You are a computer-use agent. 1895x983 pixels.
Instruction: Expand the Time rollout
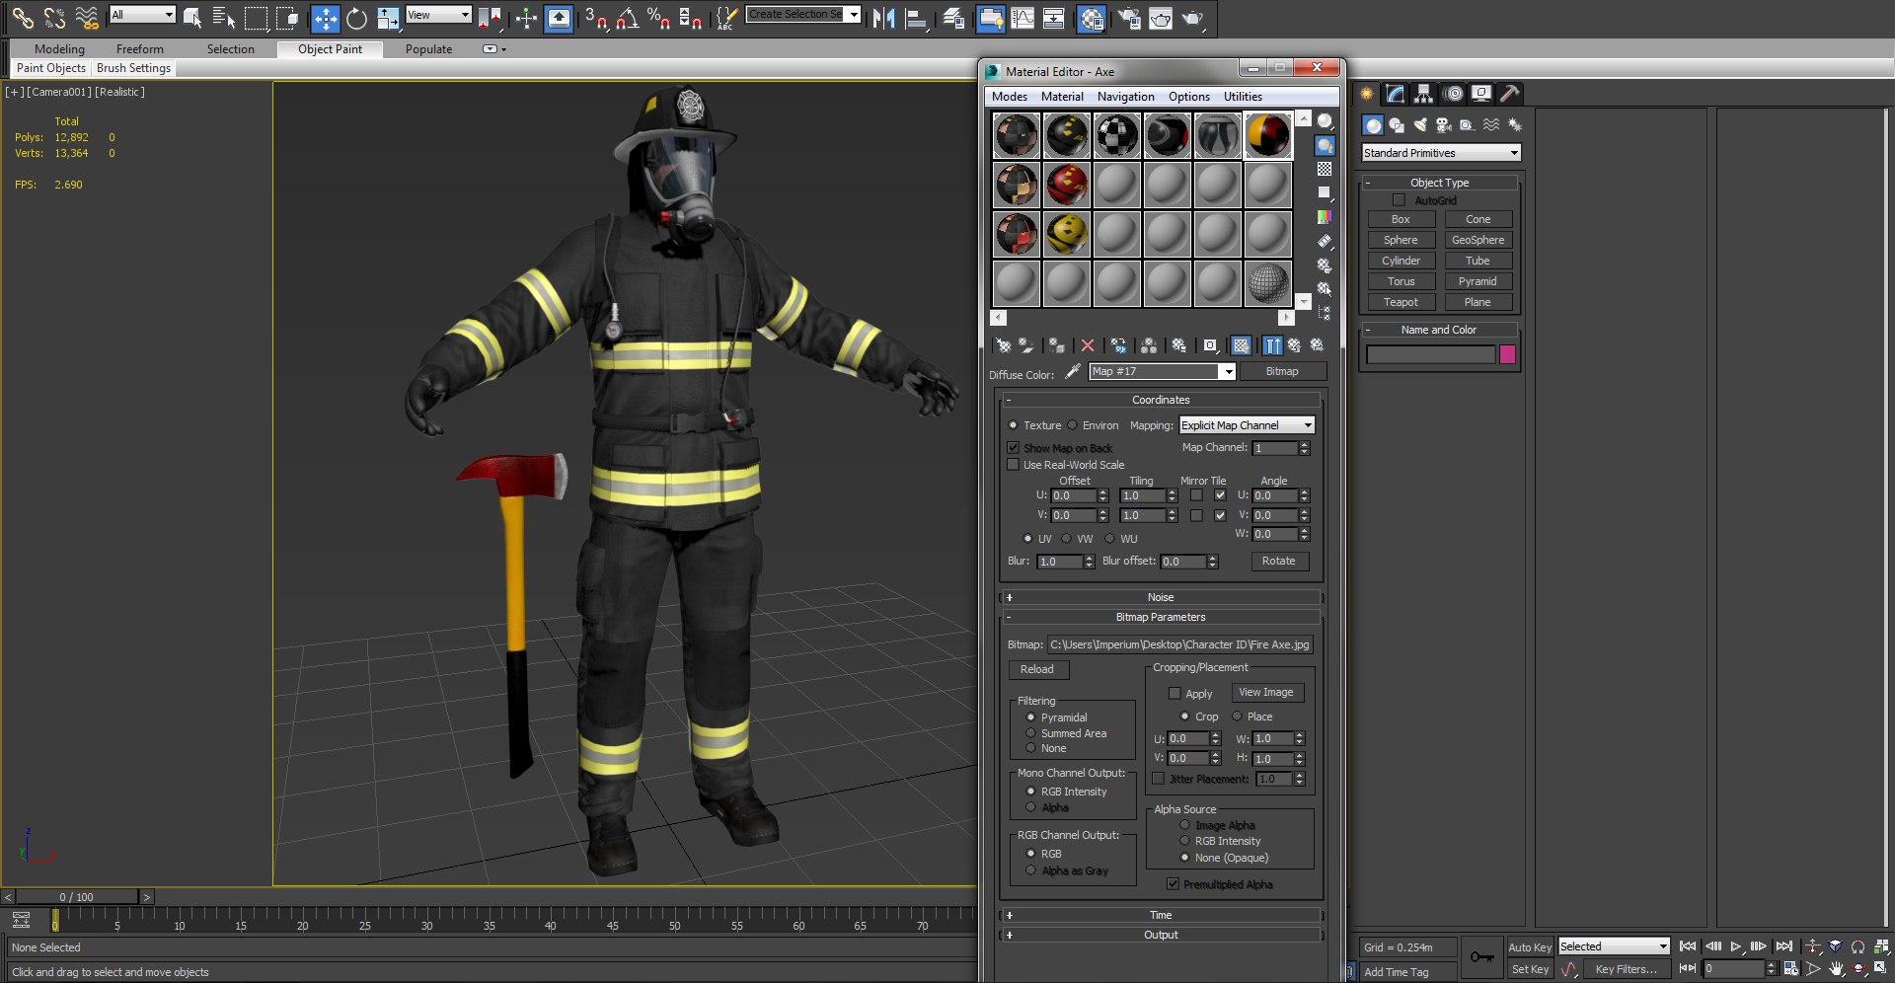(1161, 915)
